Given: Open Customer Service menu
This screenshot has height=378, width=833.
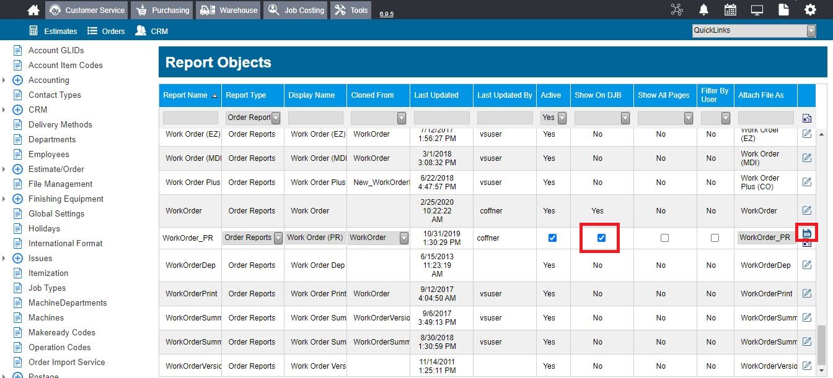Looking at the screenshot, I should tap(87, 10).
